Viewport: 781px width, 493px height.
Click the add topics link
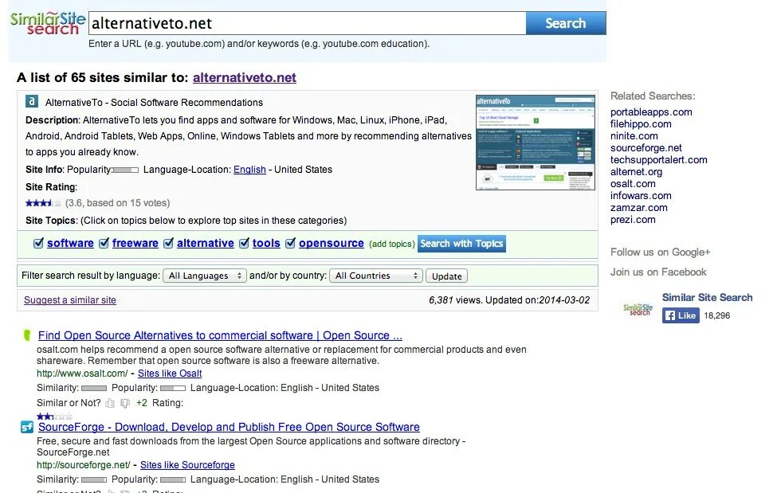[x=392, y=244]
